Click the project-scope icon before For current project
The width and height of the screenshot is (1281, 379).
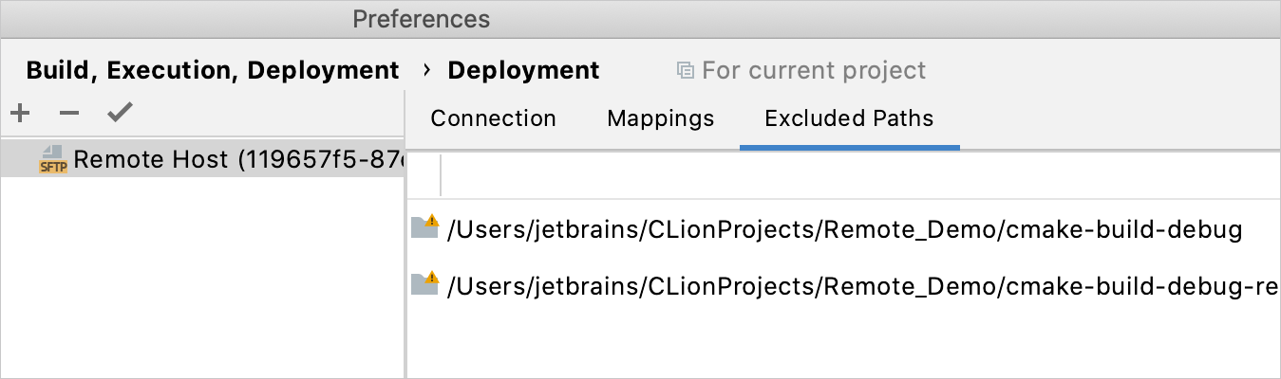point(685,70)
